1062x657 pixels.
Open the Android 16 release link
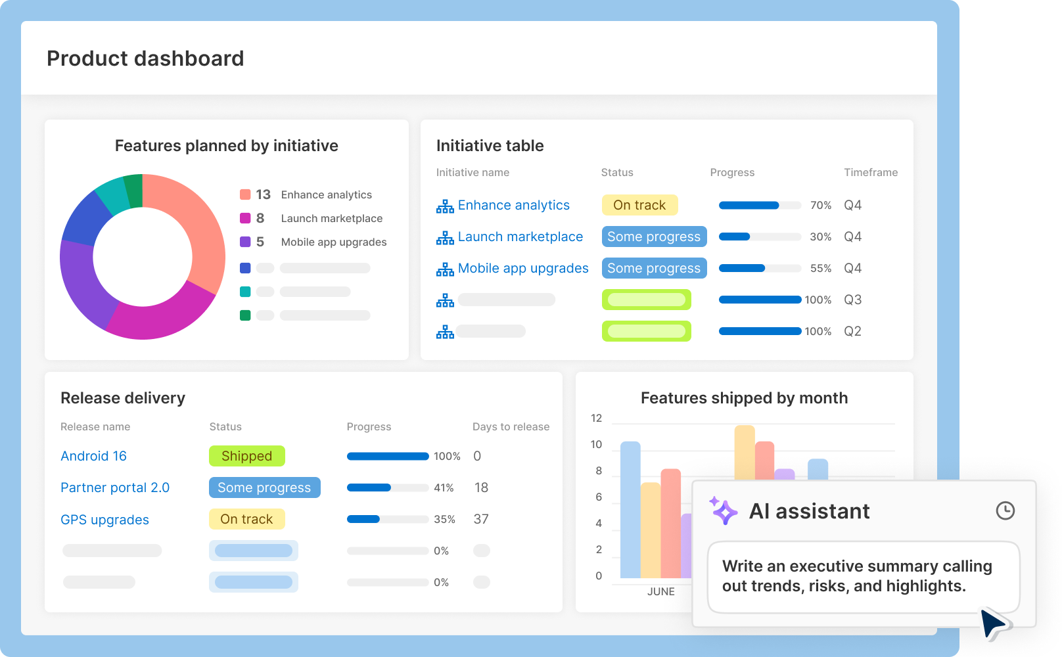[93, 456]
